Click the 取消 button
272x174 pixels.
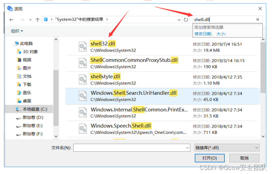pyautogui.click(x=244, y=158)
